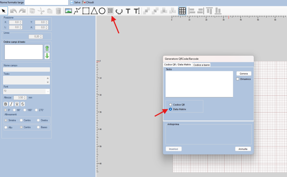Select the triangle shape tool
This screenshot has width=287, height=177.
pos(94,11)
